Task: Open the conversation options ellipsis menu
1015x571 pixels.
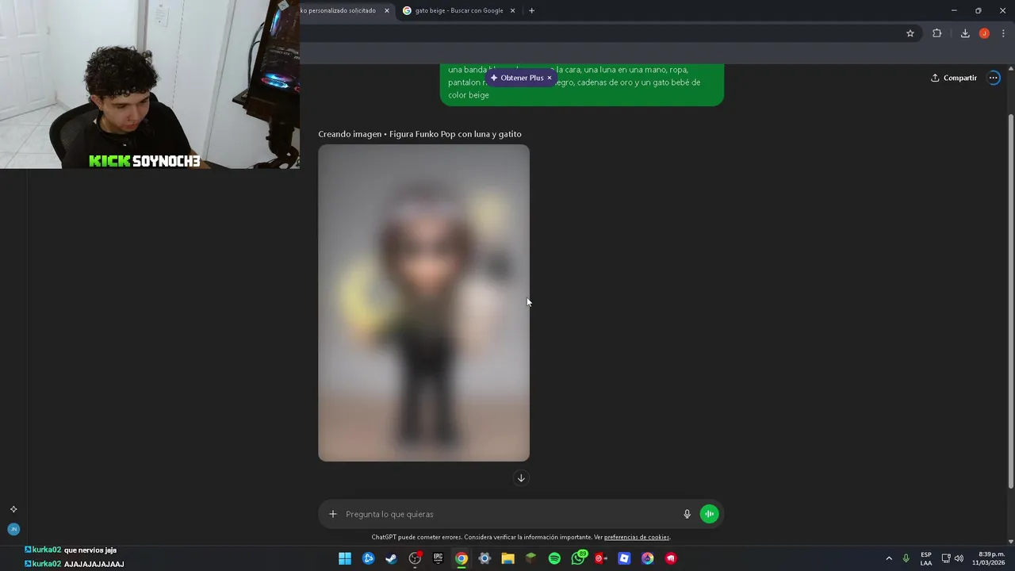Action: 994,78
